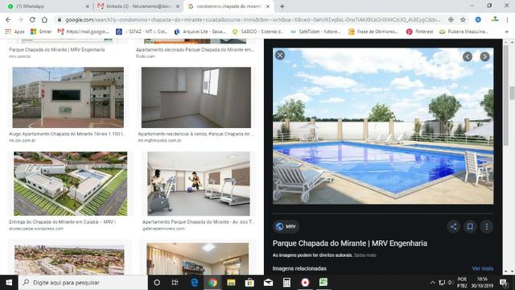Open the Pinterest bookmark
Screen dimensions: 515x290
[x=420, y=31]
